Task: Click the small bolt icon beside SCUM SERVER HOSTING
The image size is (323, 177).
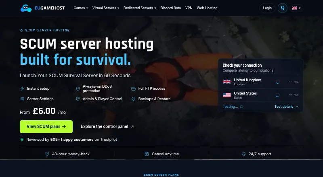Action: coord(21,31)
